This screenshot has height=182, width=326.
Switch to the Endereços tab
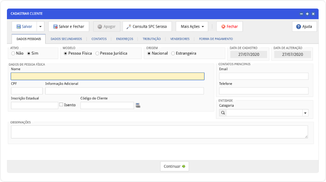click(124, 39)
